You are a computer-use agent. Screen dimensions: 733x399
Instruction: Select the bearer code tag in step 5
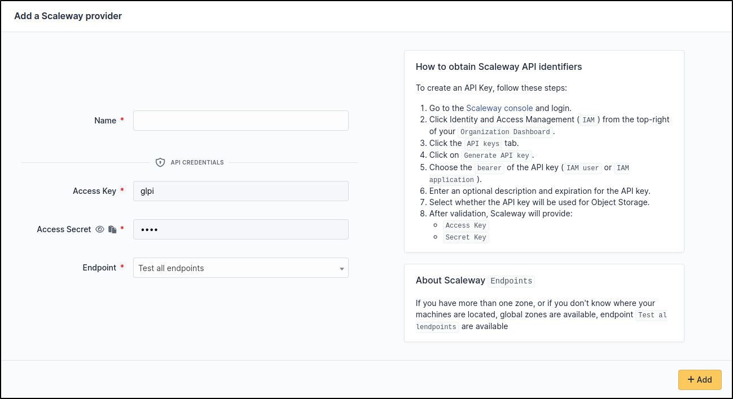489,168
